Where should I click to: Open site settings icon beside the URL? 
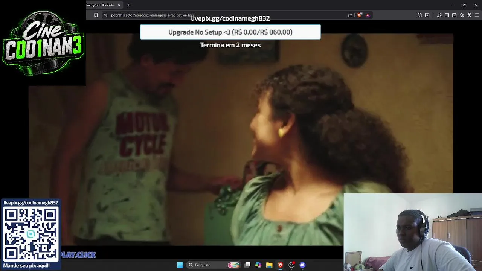(106, 15)
